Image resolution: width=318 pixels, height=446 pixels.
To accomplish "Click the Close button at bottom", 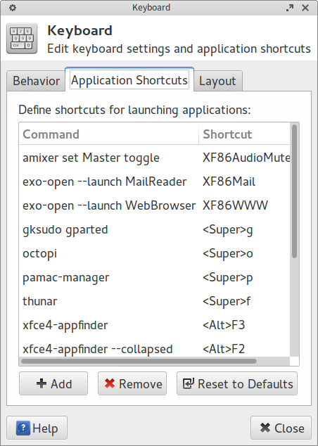I will pos(281,428).
